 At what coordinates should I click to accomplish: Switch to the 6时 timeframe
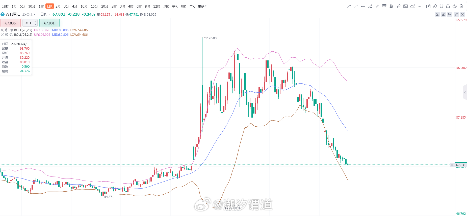click(x=139, y=6)
